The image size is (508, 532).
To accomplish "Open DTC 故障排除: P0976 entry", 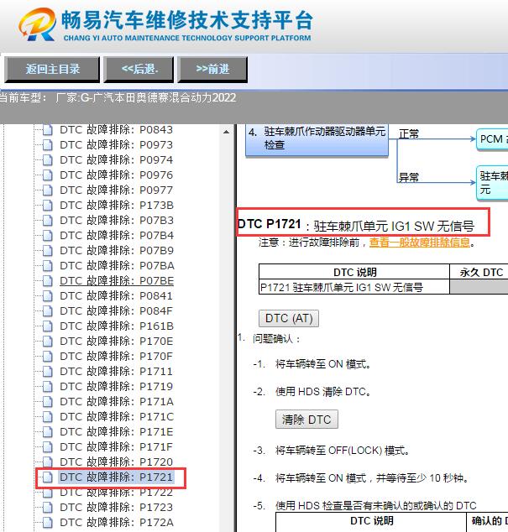I will pyautogui.click(x=116, y=175).
